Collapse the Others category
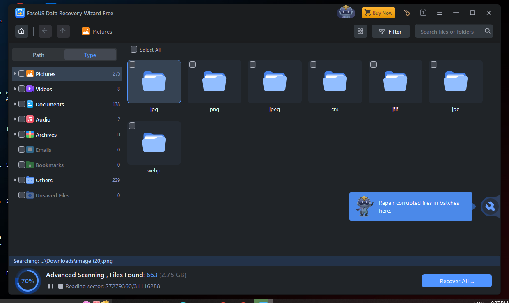The height and width of the screenshot is (303, 509). [x=15, y=180]
